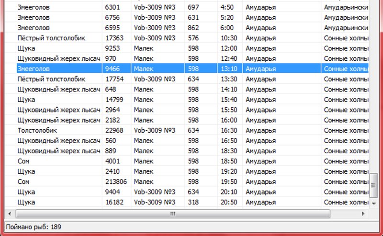Click the horizontal scrollbar thumb

click(173, 214)
